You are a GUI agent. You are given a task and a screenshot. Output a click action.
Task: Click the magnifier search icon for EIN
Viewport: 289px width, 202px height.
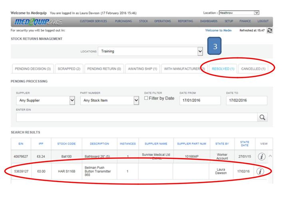click(x=262, y=117)
